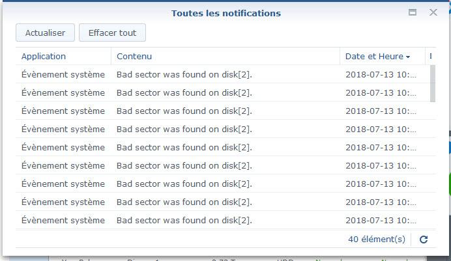Image resolution: width=451 pixels, height=261 pixels.
Task: Close the Toutes les notifications window
Action: [433, 12]
